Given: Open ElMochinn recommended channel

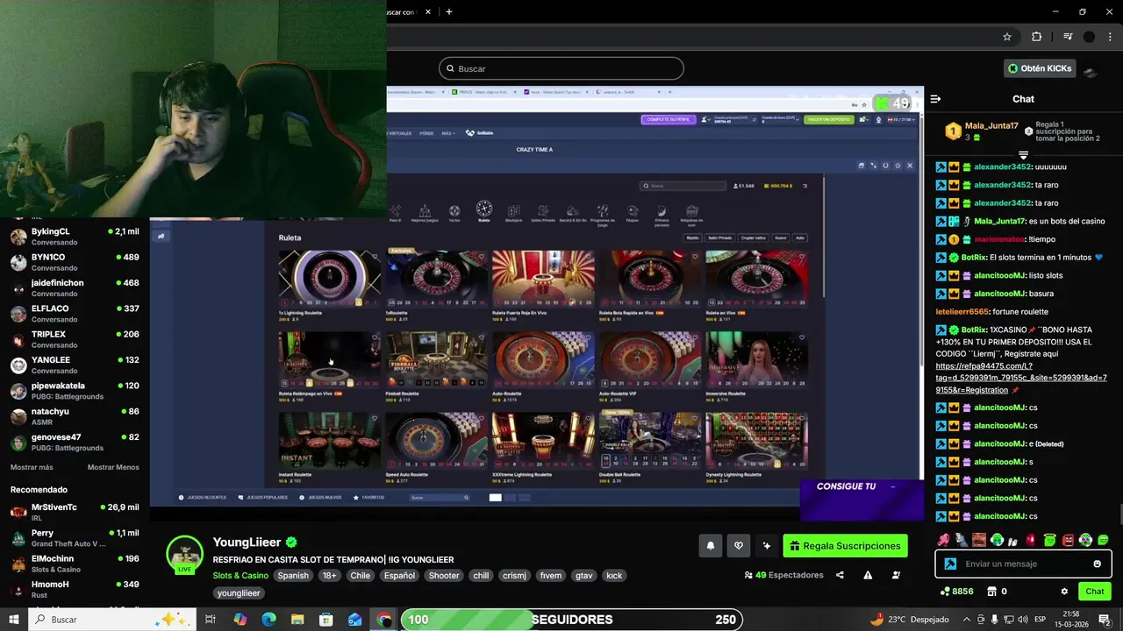Looking at the screenshot, I should 75,564.
